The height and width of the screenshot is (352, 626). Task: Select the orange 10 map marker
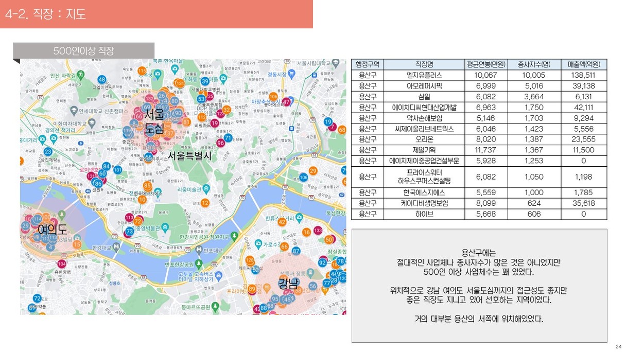142,200
